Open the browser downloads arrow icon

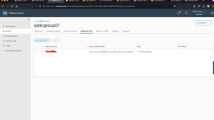click(x=204, y=6)
